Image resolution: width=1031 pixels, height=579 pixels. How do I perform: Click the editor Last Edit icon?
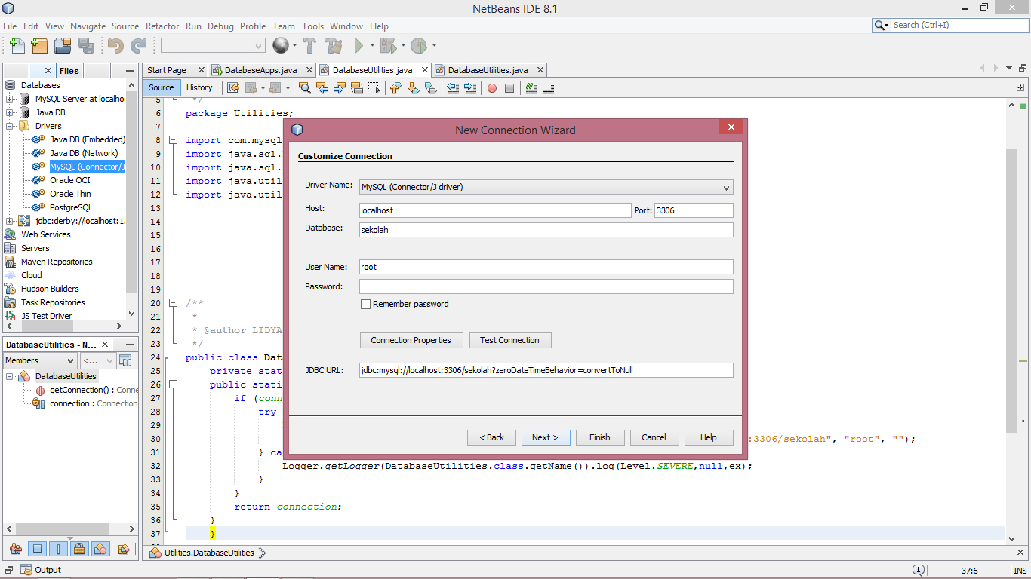tap(233, 88)
